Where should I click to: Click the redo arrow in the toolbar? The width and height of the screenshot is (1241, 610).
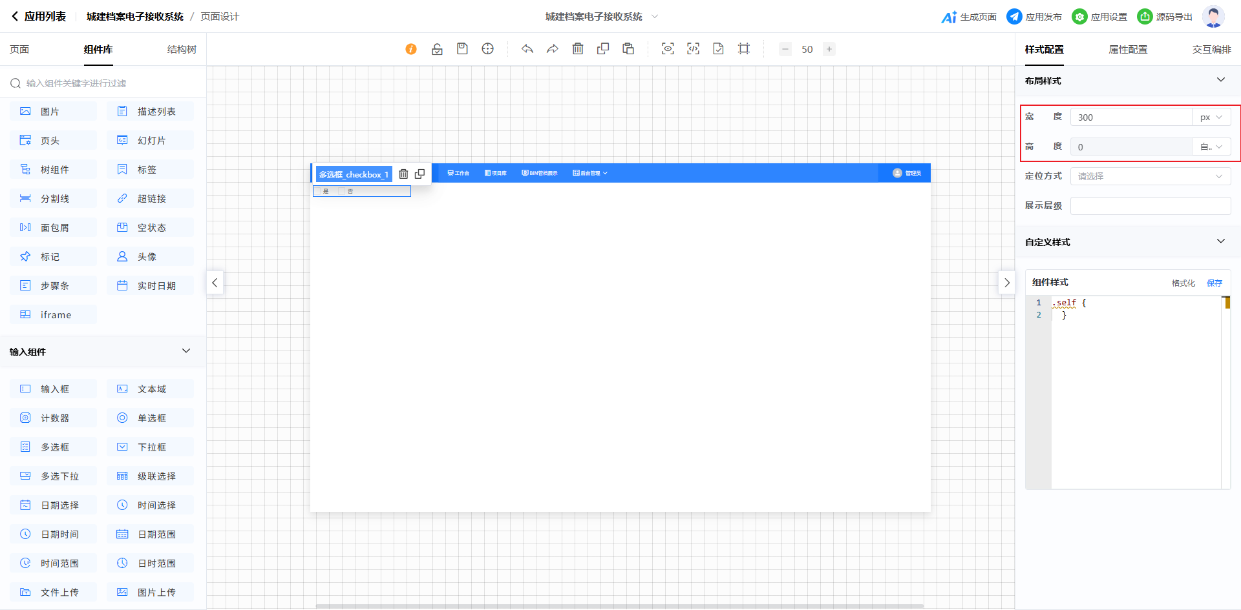pyautogui.click(x=552, y=49)
